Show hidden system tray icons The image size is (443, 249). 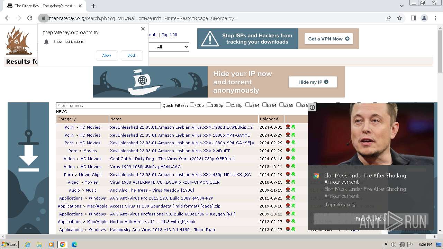pyautogui.click(x=386, y=245)
